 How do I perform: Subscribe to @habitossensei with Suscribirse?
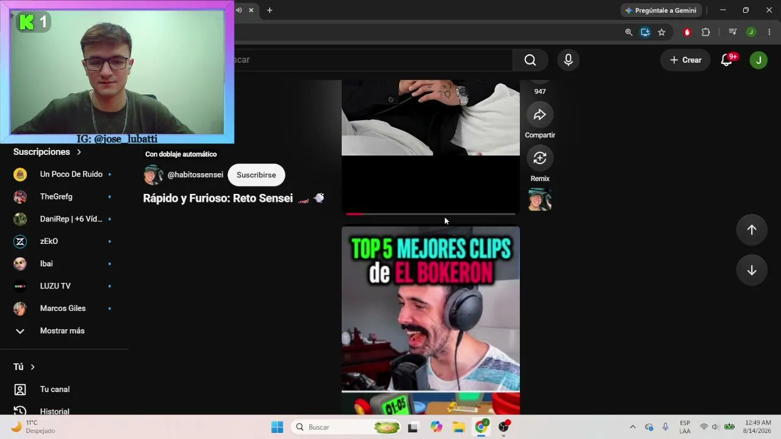pyautogui.click(x=256, y=175)
